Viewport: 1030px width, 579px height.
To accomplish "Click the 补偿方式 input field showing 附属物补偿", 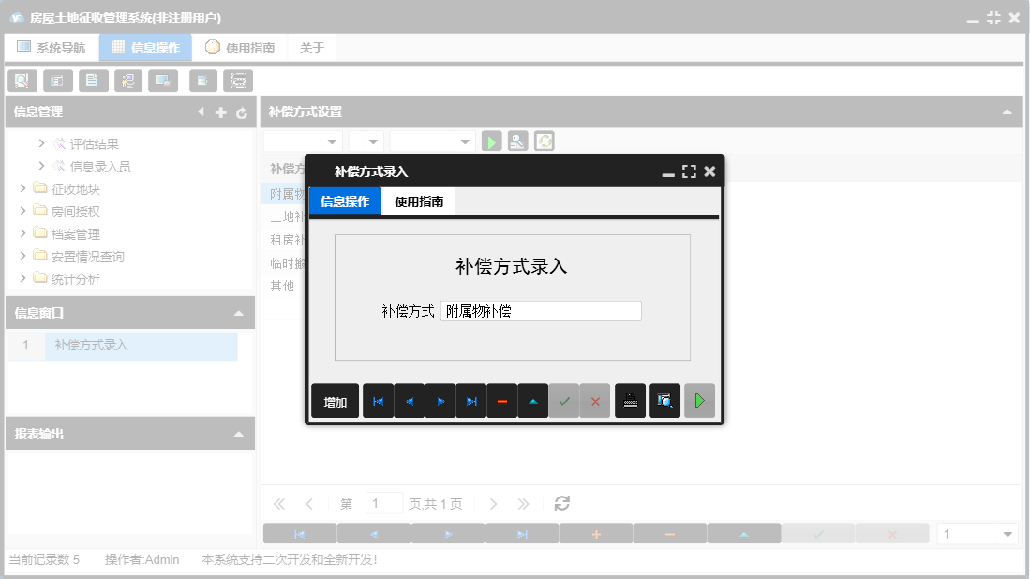I will (x=541, y=310).
